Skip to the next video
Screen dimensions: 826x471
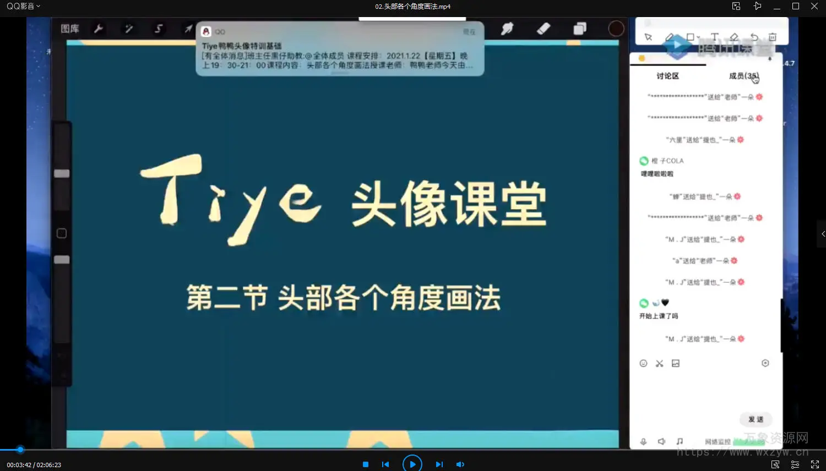click(x=439, y=464)
